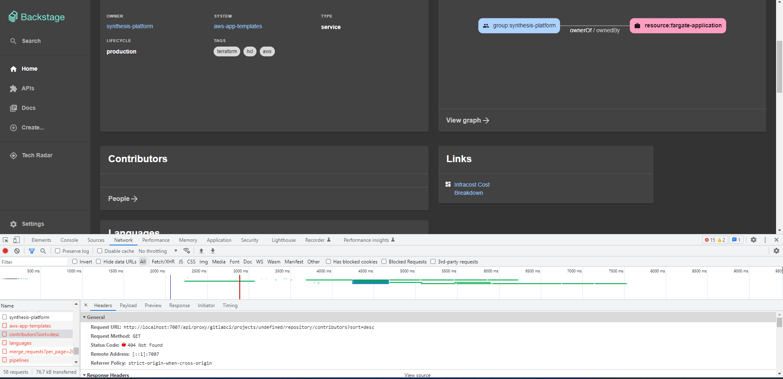Enable the Invert filter checkbox
Viewport: 783px width, 379px height.
tap(74, 261)
